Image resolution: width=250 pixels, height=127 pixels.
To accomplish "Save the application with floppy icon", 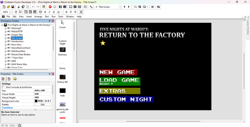I will [13, 7].
